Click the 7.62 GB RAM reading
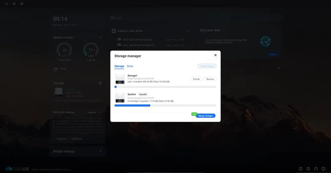This screenshot has width=331, height=173. click(91, 60)
